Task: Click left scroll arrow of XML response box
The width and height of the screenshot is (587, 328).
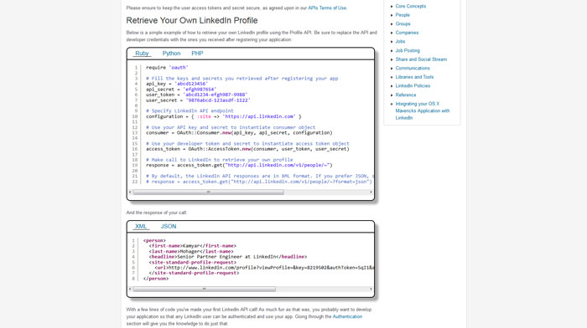Action: coord(130,290)
